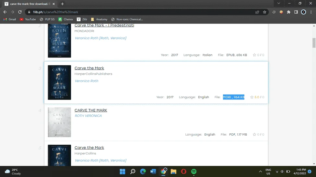
Task: Open the puzzle-piece Extensions menu
Action: click(288, 12)
